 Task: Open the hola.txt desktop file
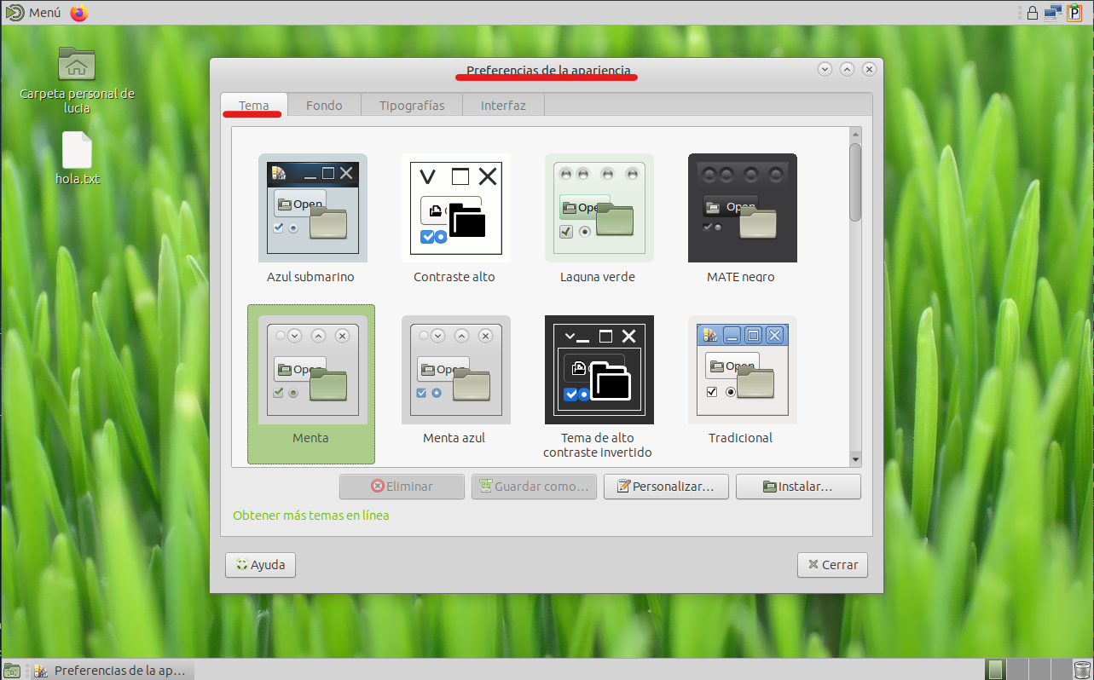click(77, 152)
